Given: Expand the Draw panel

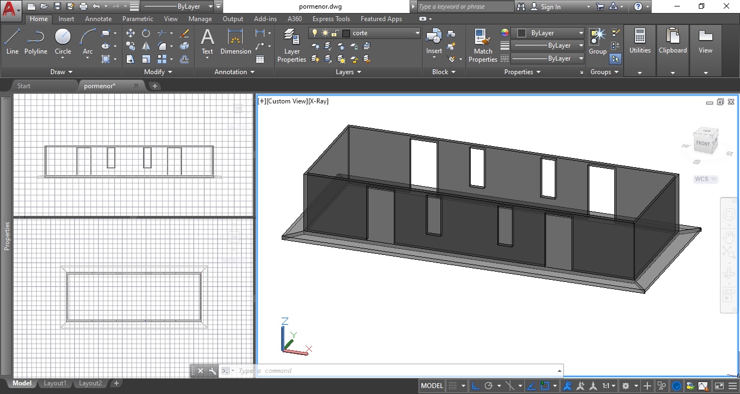Looking at the screenshot, I should coord(61,71).
